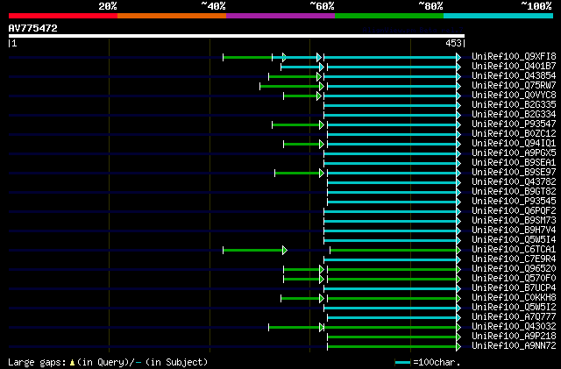Image resolution: width=561 pixels, height=369 pixels.
Task: Click the orange ~40% identity legend segment
Action: point(172,16)
